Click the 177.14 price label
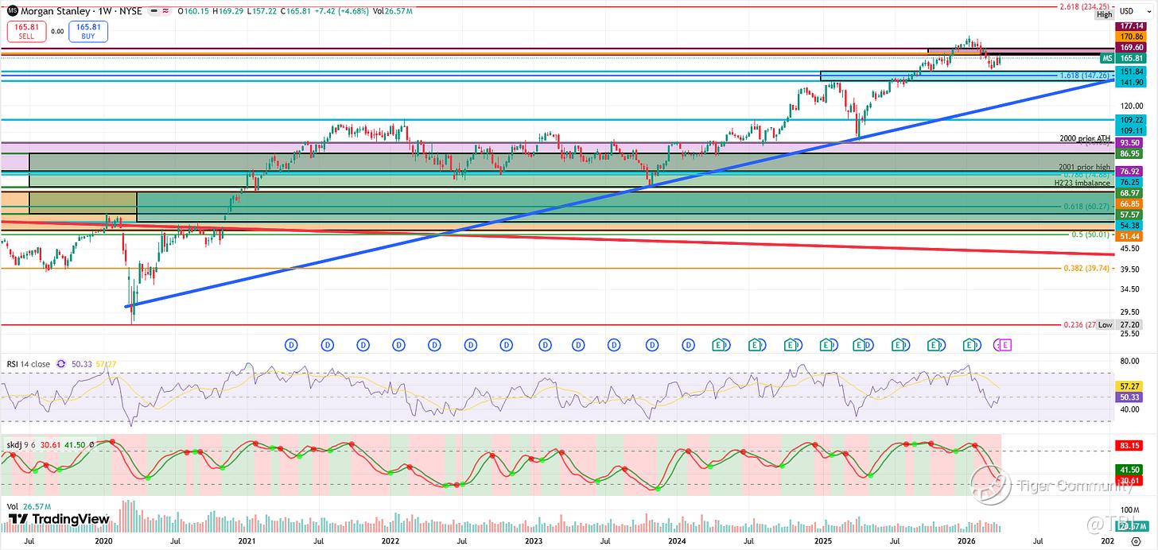The height and width of the screenshot is (550, 1158). coord(1130,26)
